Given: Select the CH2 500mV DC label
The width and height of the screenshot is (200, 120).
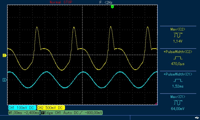Looking at the screenshot, I should [51, 108].
